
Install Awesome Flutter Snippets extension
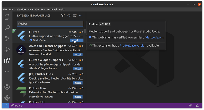pyautogui.click(x=78, y=54)
